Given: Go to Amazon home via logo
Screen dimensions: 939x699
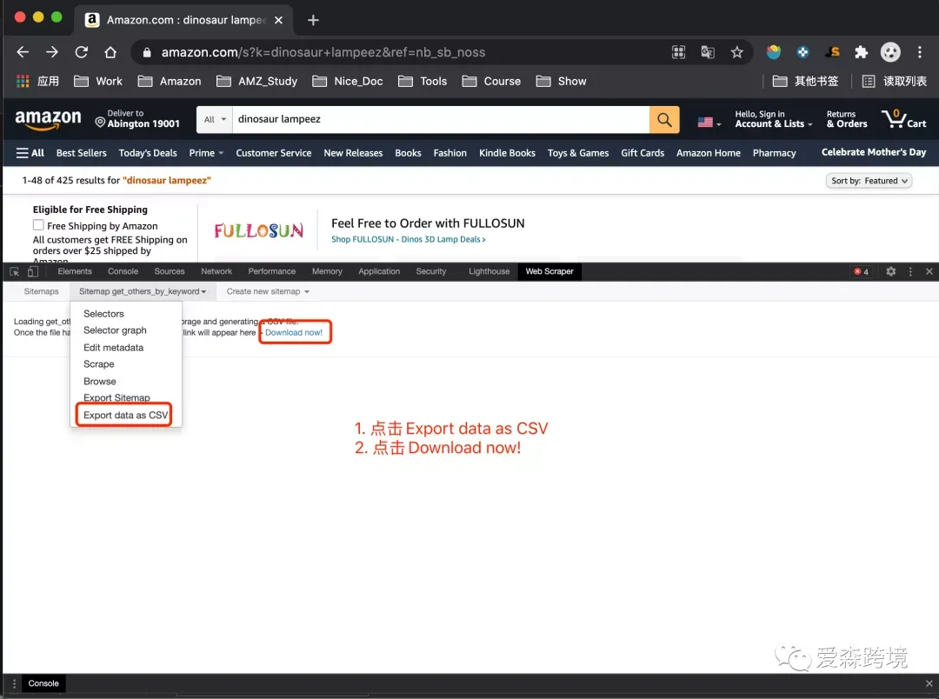Looking at the screenshot, I should (48, 119).
